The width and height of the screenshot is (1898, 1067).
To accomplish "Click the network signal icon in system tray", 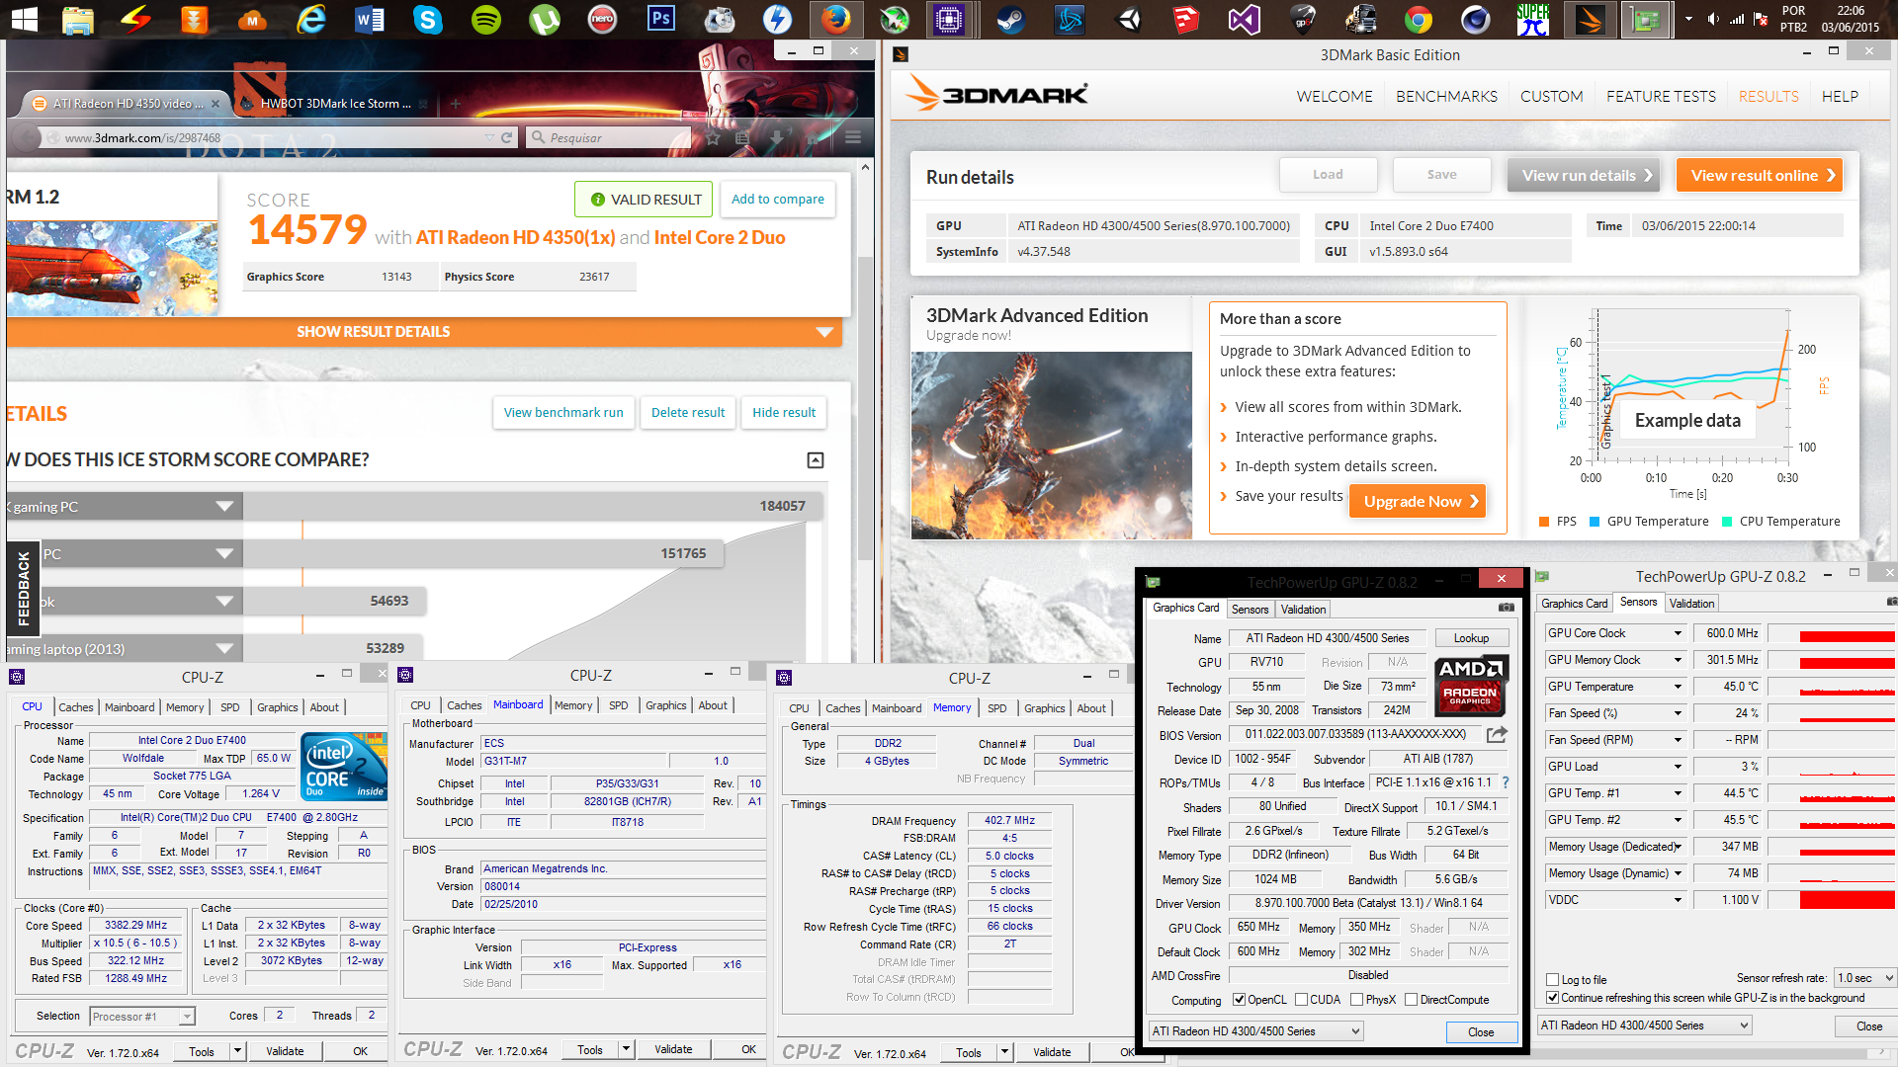I will pos(1737,19).
